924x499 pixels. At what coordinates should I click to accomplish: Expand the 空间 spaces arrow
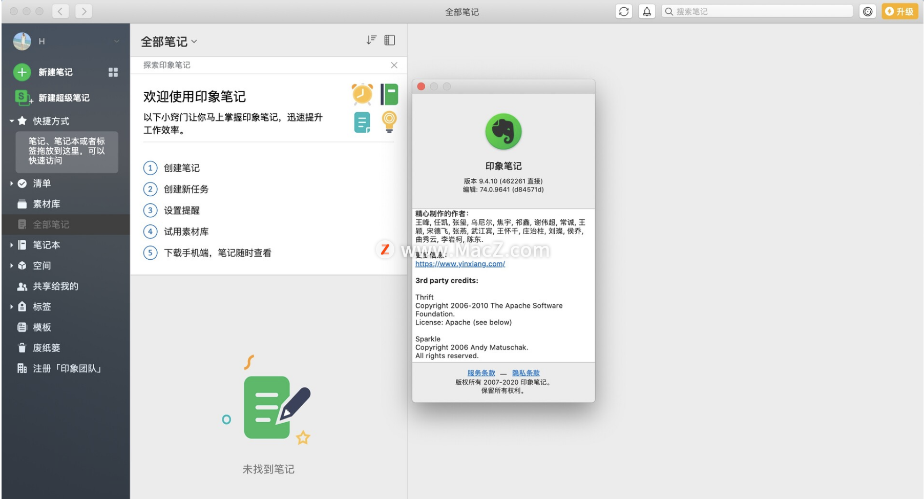pos(11,265)
